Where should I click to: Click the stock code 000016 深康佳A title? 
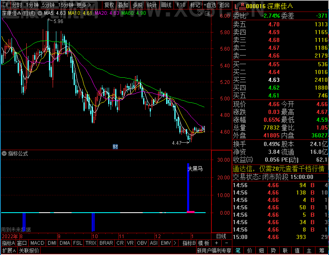(269, 6)
